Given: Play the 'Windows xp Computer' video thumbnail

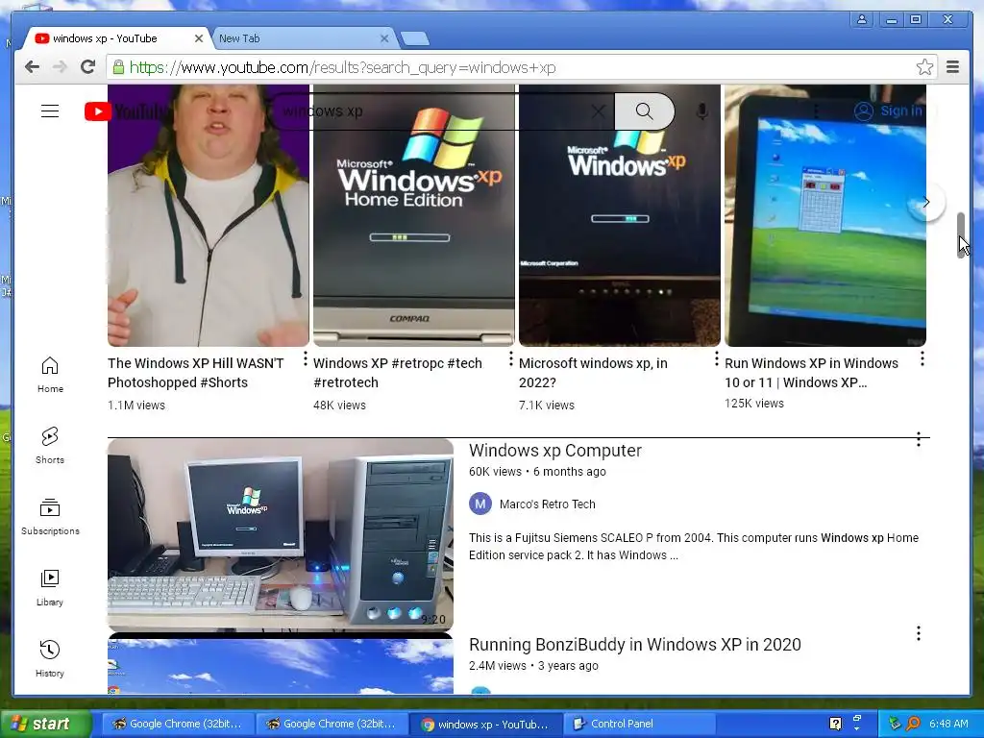Looking at the screenshot, I should pos(281,535).
